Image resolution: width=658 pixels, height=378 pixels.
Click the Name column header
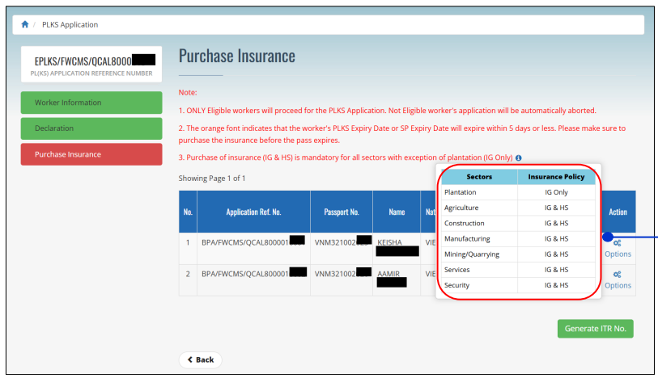pyautogui.click(x=397, y=212)
